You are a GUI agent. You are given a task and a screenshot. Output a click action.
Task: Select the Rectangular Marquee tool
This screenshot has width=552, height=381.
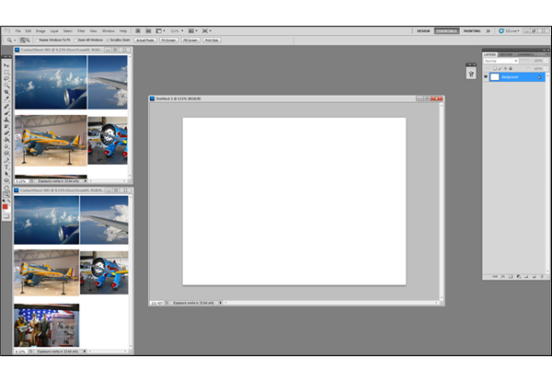[6, 72]
